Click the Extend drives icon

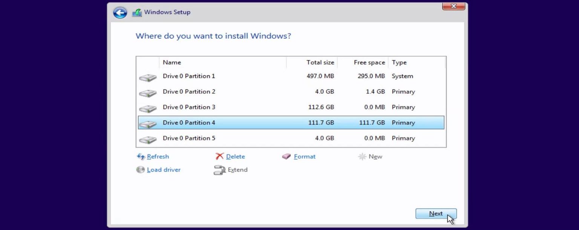click(x=219, y=170)
